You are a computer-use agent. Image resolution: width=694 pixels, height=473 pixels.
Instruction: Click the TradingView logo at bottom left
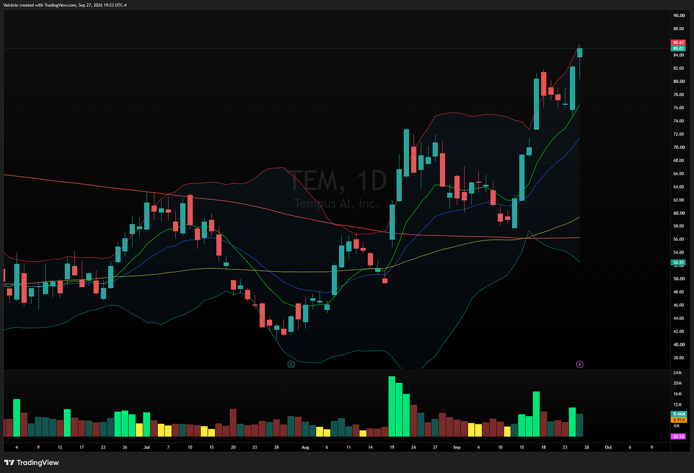tap(31, 463)
